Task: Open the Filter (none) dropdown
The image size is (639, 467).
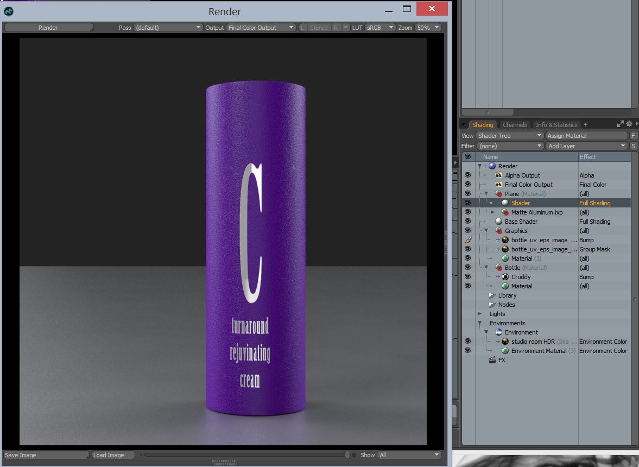Action: (510, 146)
